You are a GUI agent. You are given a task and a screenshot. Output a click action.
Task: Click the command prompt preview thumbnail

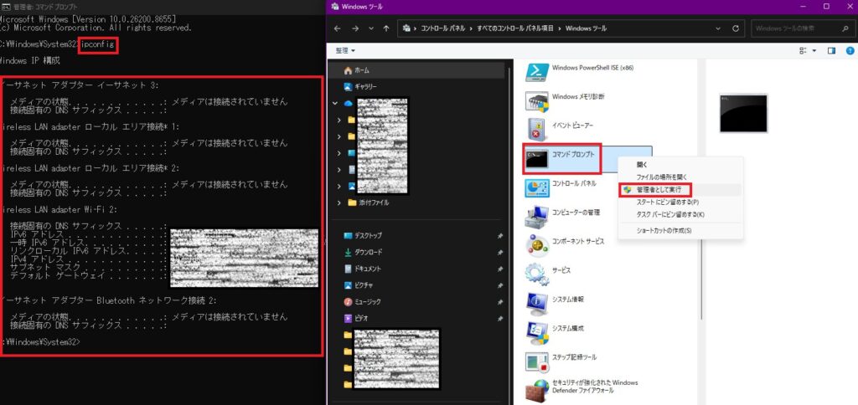(x=743, y=113)
